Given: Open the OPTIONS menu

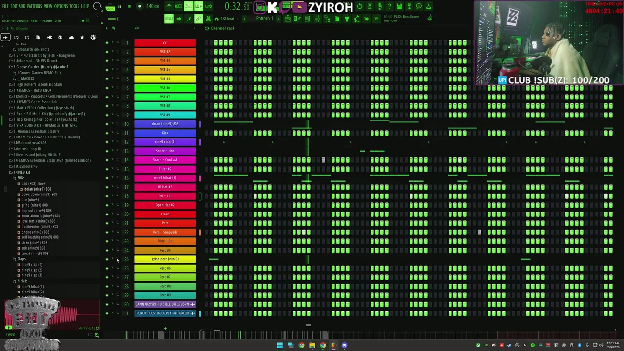Looking at the screenshot, I should [61, 6].
